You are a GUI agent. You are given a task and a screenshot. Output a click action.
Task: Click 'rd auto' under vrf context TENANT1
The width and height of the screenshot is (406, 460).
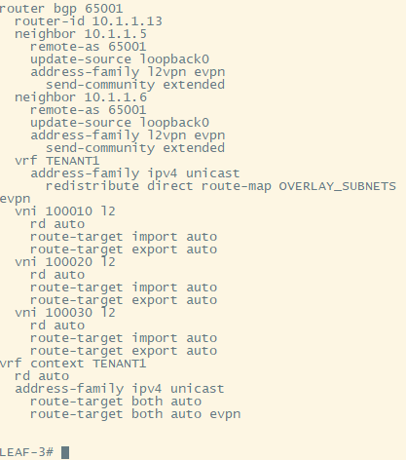pos(42,376)
